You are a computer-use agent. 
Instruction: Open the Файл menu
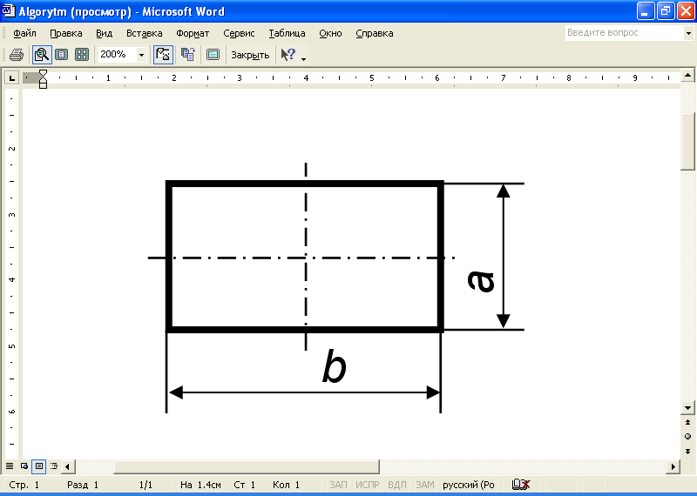pyautogui.click(x=24, y=33)
